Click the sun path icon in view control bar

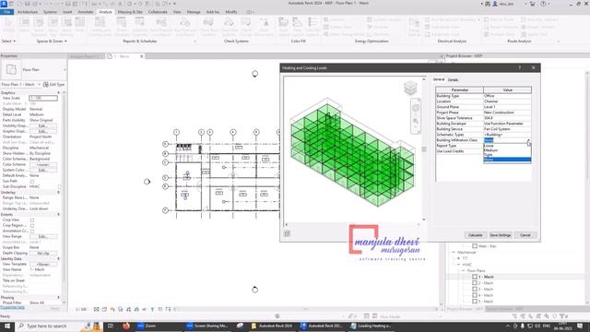(x=112, y=310)
